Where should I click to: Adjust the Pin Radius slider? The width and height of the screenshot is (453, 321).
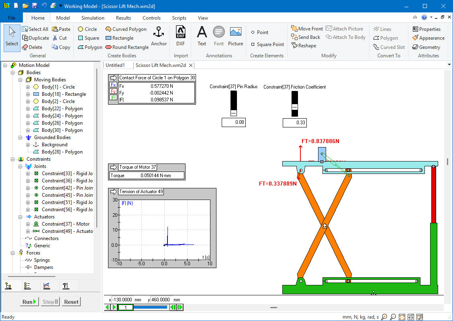(233, 113)
